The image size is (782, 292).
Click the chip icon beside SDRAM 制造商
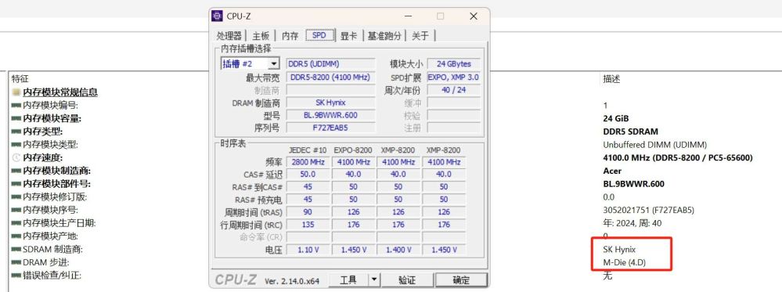16,250
